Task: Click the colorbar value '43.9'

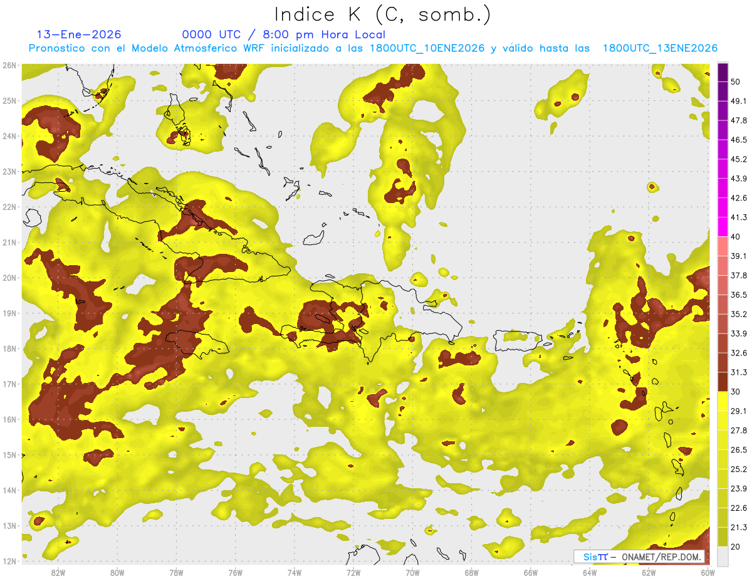Action: (x=738, y=179)
